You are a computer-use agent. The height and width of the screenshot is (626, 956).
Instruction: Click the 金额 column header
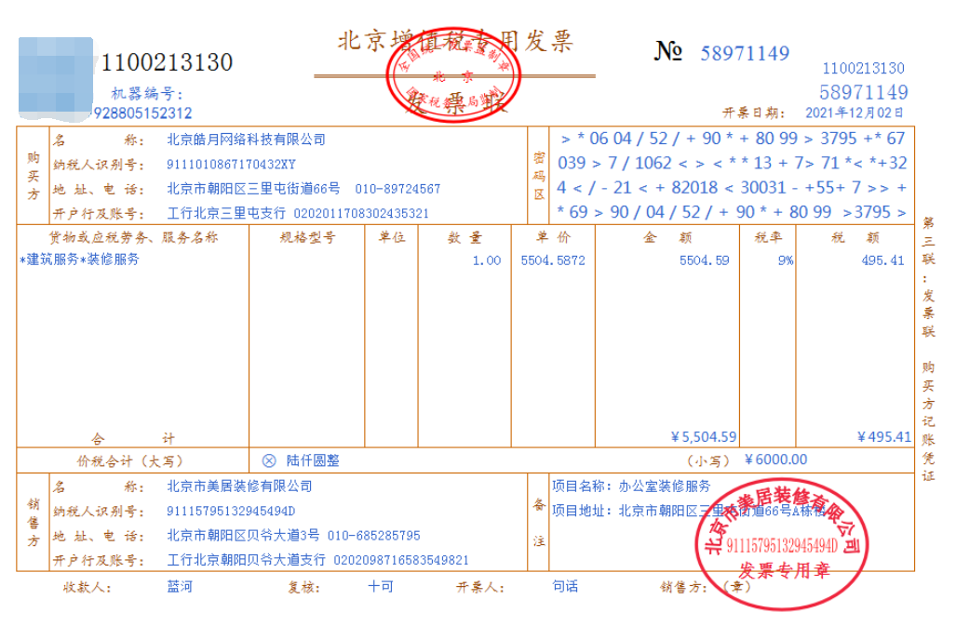click(x=667, y=237)
